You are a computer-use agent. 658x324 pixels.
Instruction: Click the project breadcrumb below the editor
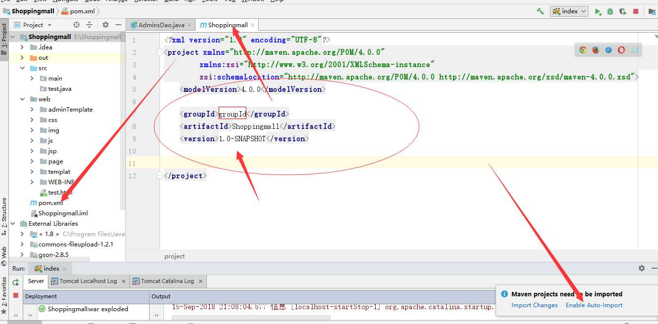pyautogui.click(x=175, y=256)
